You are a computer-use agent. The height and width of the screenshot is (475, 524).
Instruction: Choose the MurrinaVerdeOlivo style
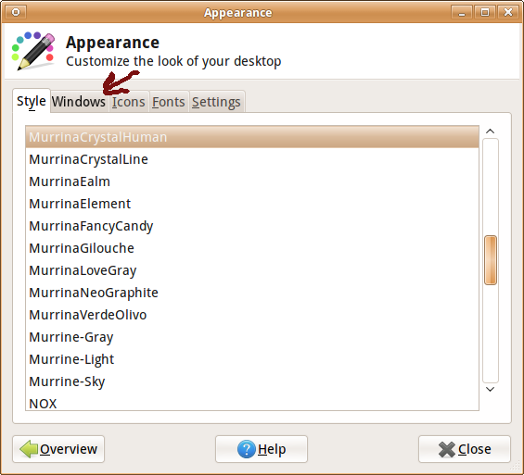(x=252, y=315)
